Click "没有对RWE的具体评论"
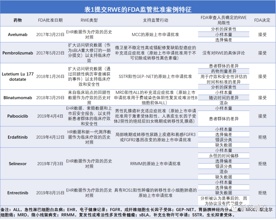 pyautogui.click(x=224, y=53)
